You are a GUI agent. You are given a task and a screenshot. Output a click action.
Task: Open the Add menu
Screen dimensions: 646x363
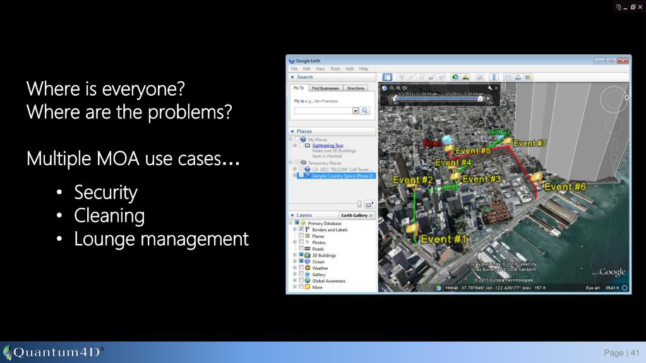click(349, 69)
